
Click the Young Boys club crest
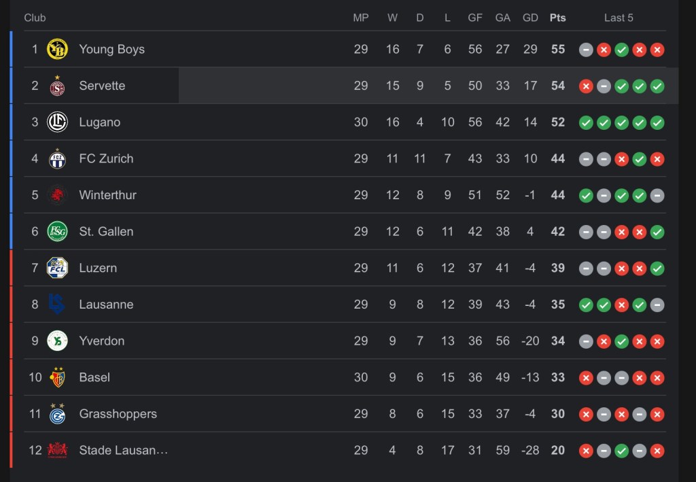[57, 49]
